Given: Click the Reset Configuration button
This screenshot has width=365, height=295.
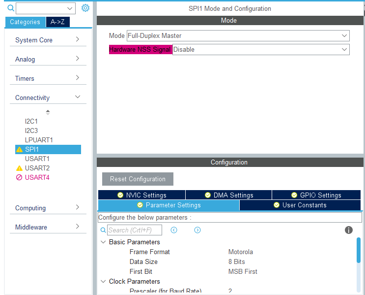Looking at the screenshot, I should click(138, 179).
